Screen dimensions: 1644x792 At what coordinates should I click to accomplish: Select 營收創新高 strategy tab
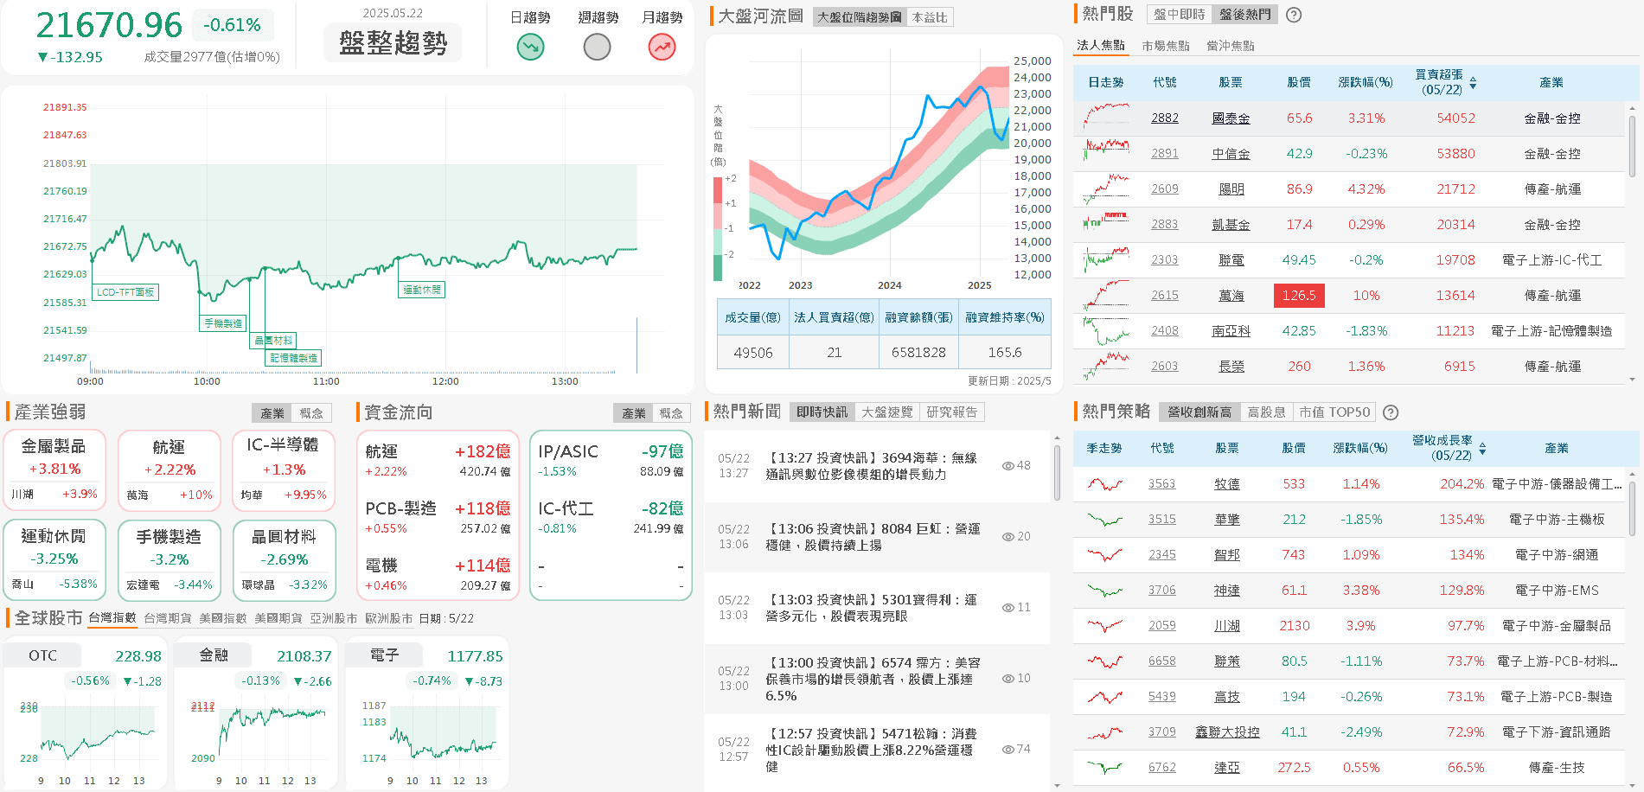pos(1199,412)
